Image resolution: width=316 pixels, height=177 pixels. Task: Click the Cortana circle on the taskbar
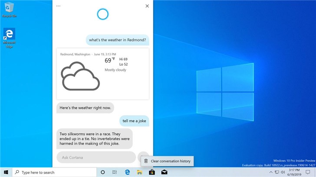(x=103, y=172)
